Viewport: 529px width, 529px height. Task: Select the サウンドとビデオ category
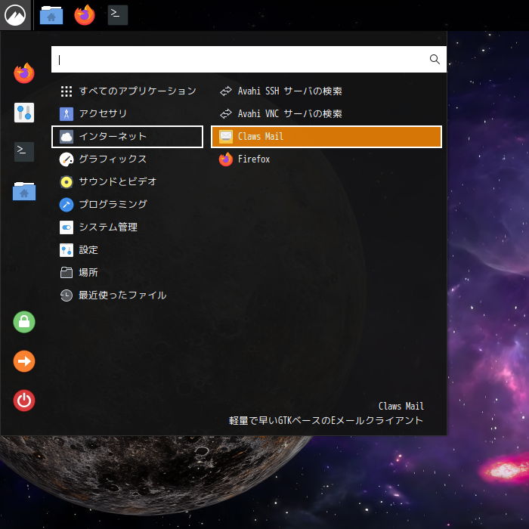(128, 182)
